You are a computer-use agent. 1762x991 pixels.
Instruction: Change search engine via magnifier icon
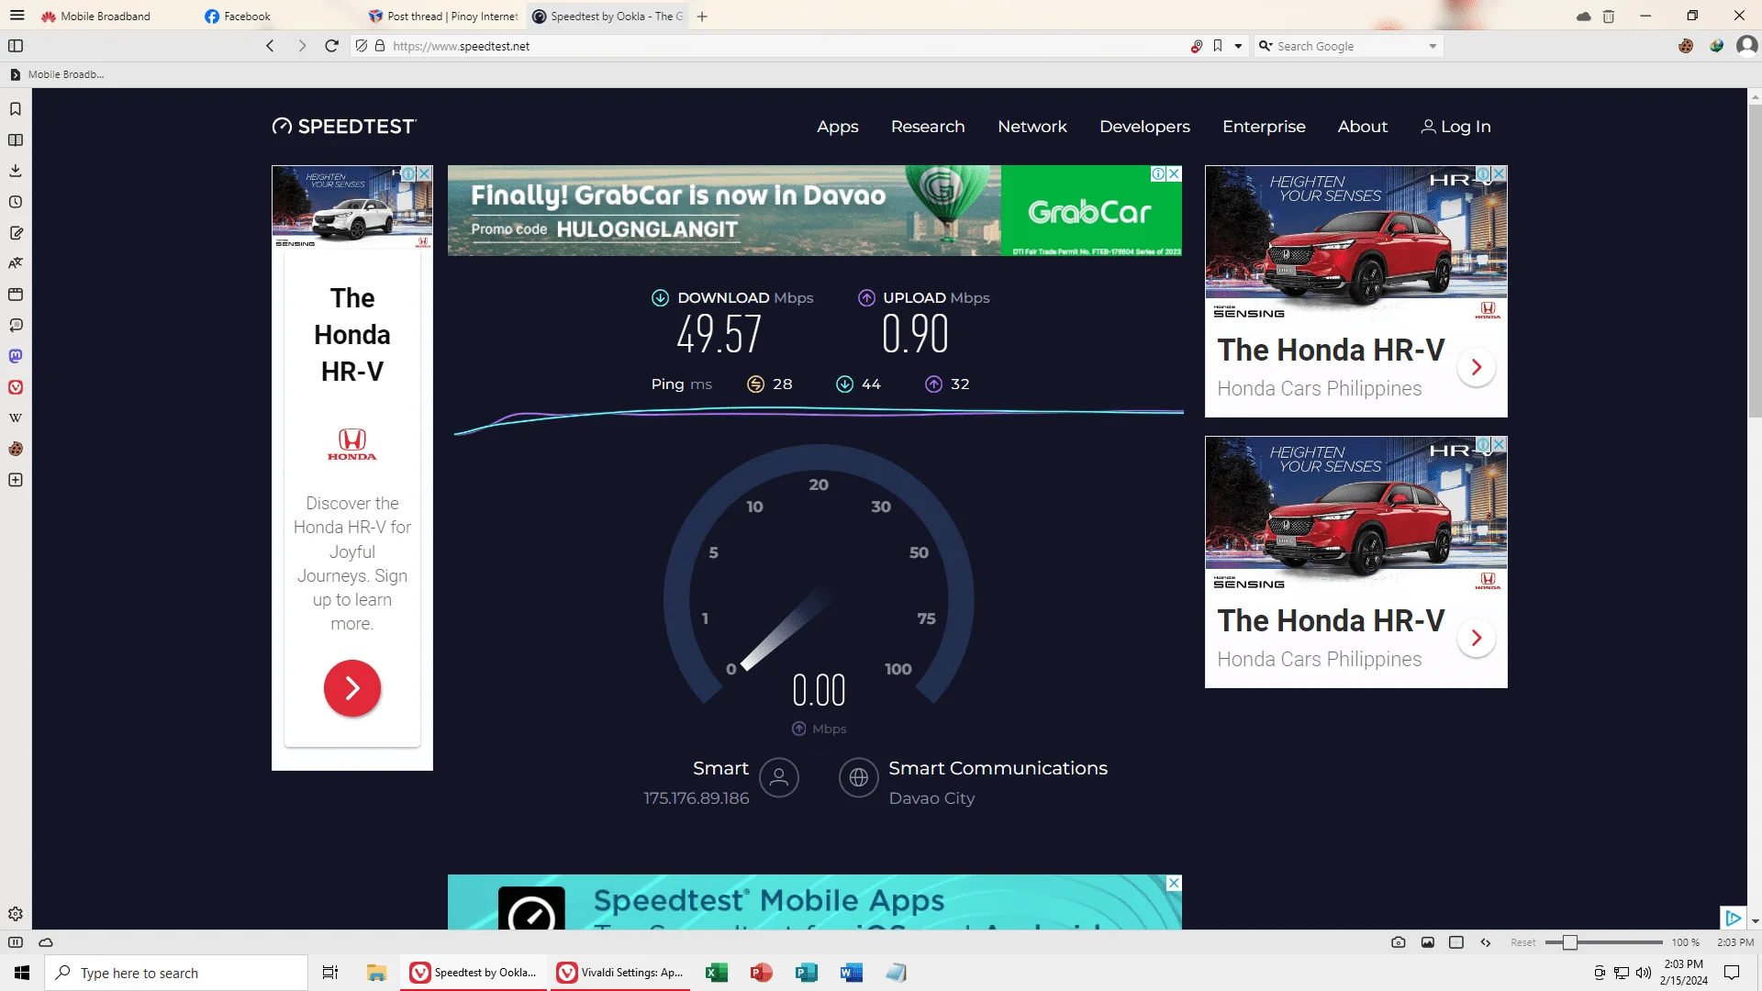click(1266, 46)
